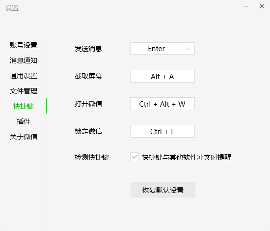Switch to 消息通知 in the sidebar
This screenshot has width=270, height=231.
pyautogui.click(x=24, y=60)
